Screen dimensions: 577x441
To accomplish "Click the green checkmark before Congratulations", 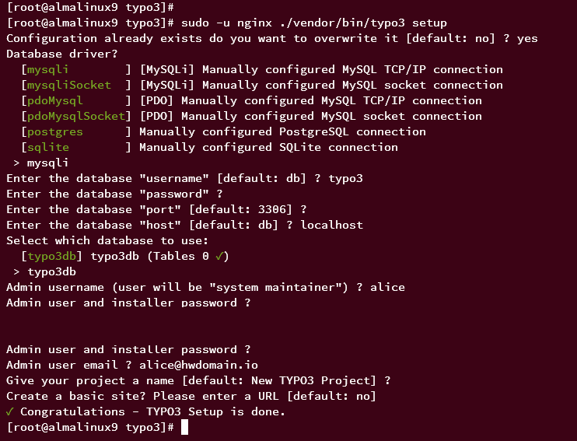I will pyautogui.click(x=9, y=411).
